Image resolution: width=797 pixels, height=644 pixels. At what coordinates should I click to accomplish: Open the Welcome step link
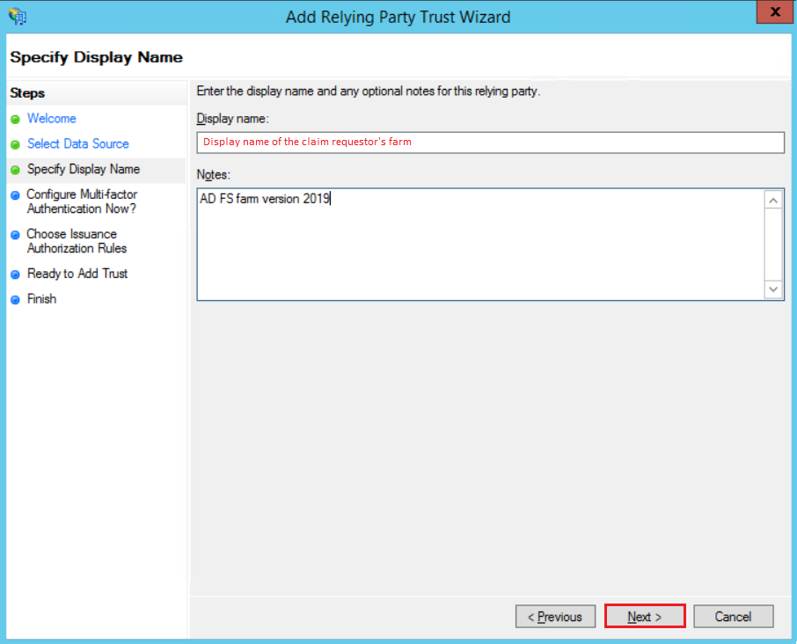[x=52, y=119]
